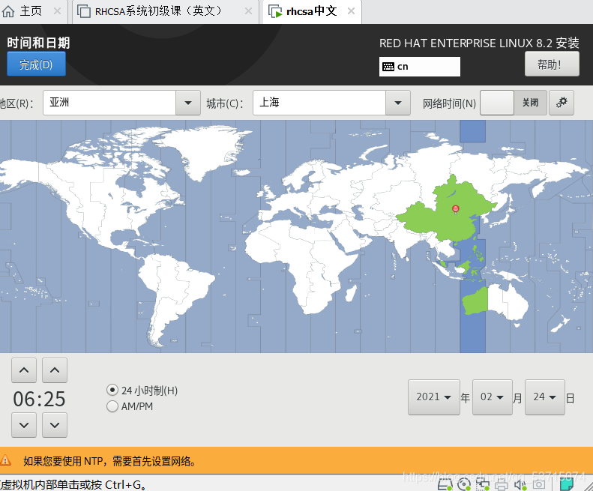Click the 如果您要使用 NTP warning message

[109, 461]
